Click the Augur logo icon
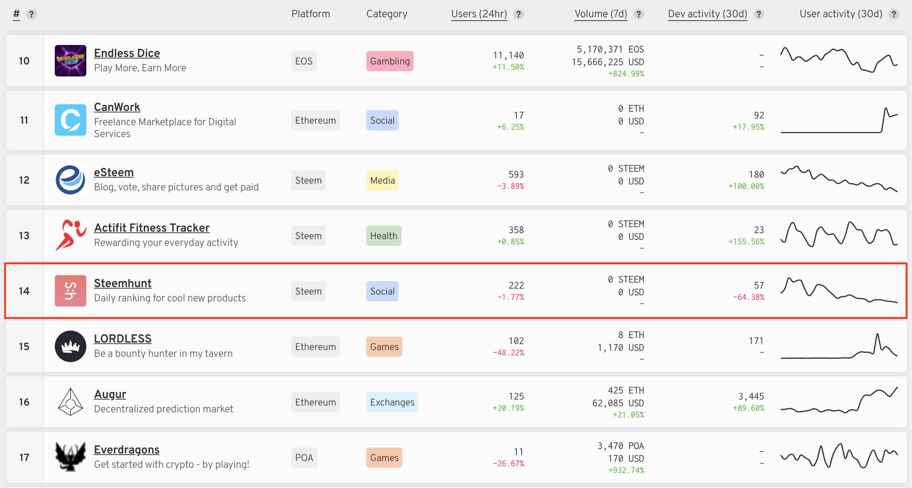 pos(71,402)
